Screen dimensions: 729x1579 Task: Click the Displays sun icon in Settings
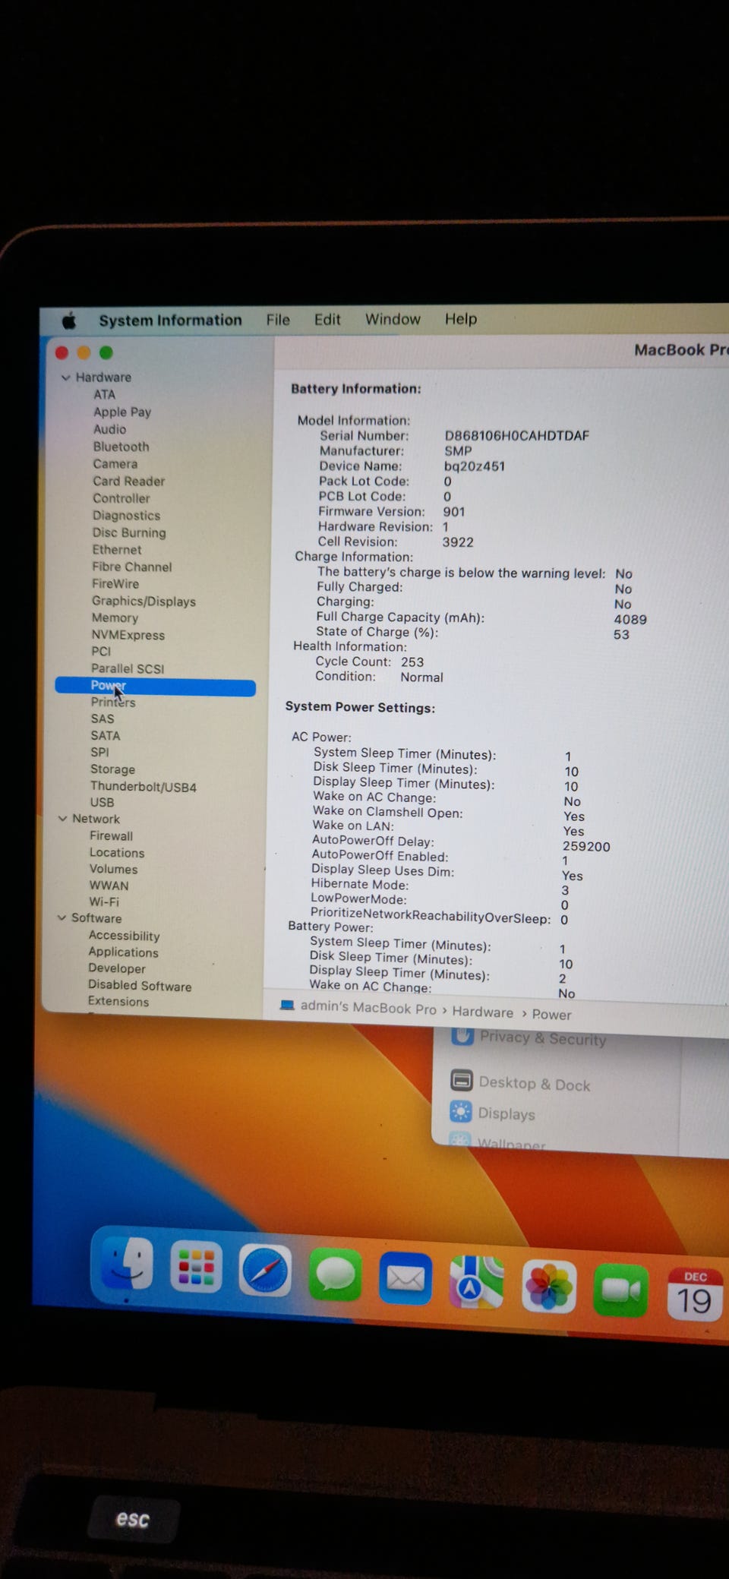[x=460, y=1112]
